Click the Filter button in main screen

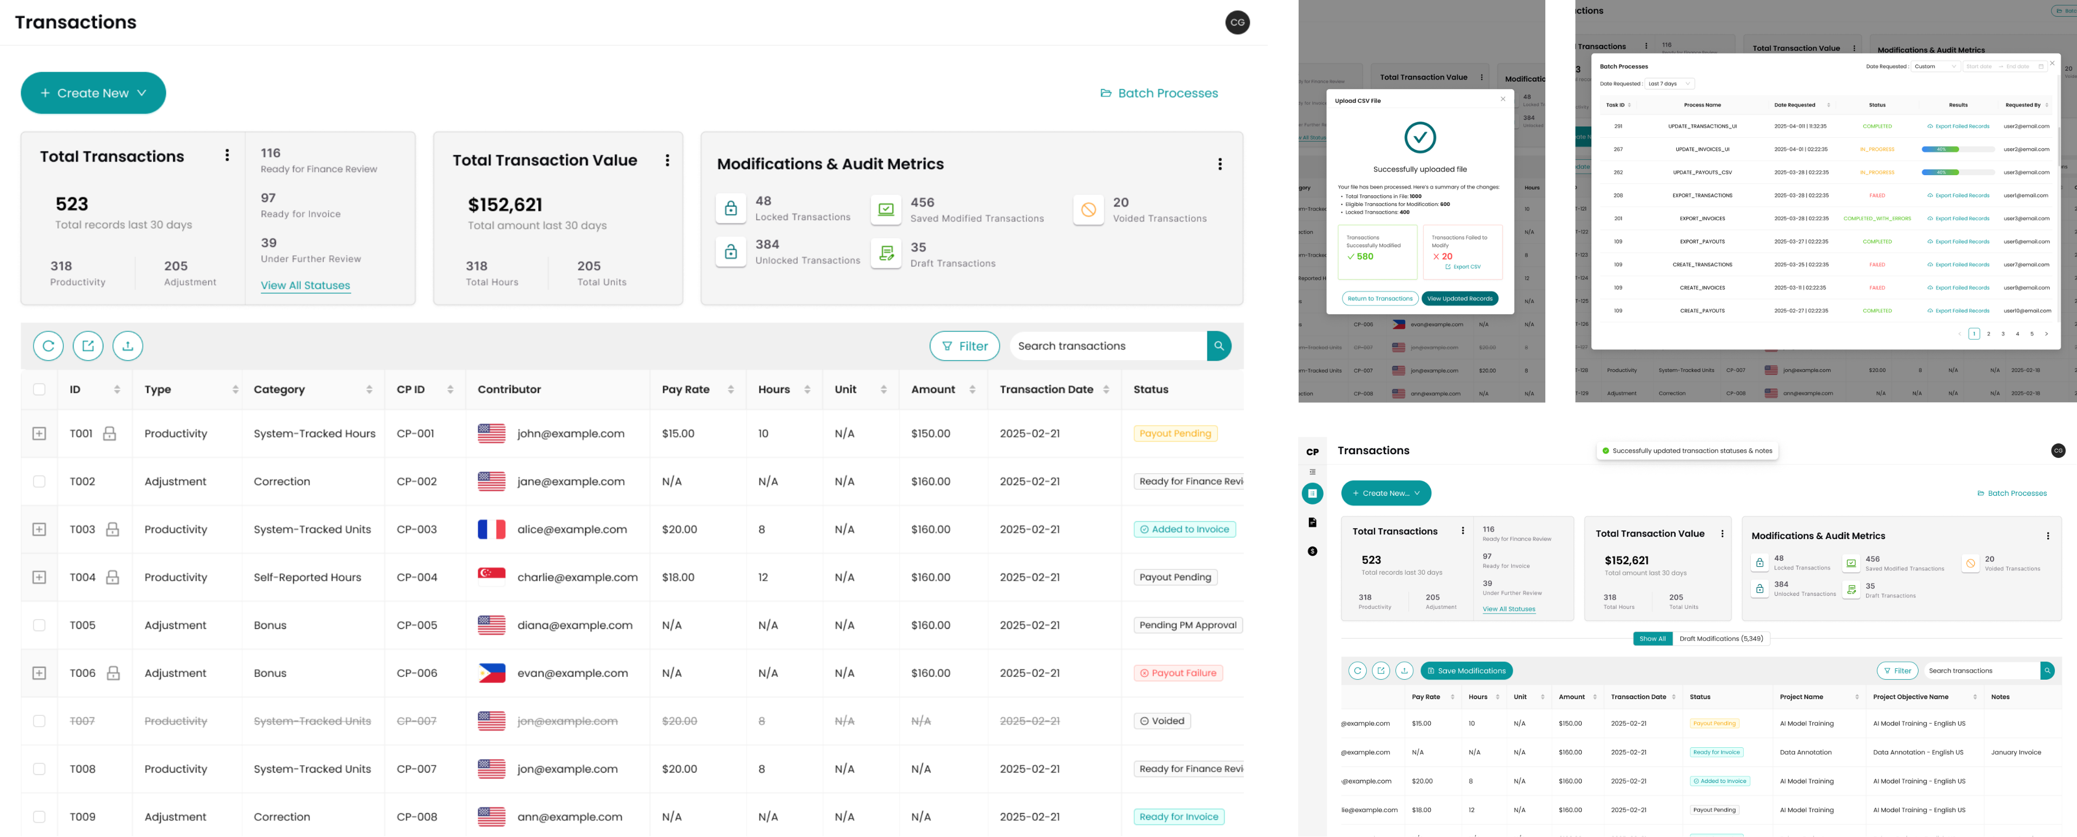965,346
